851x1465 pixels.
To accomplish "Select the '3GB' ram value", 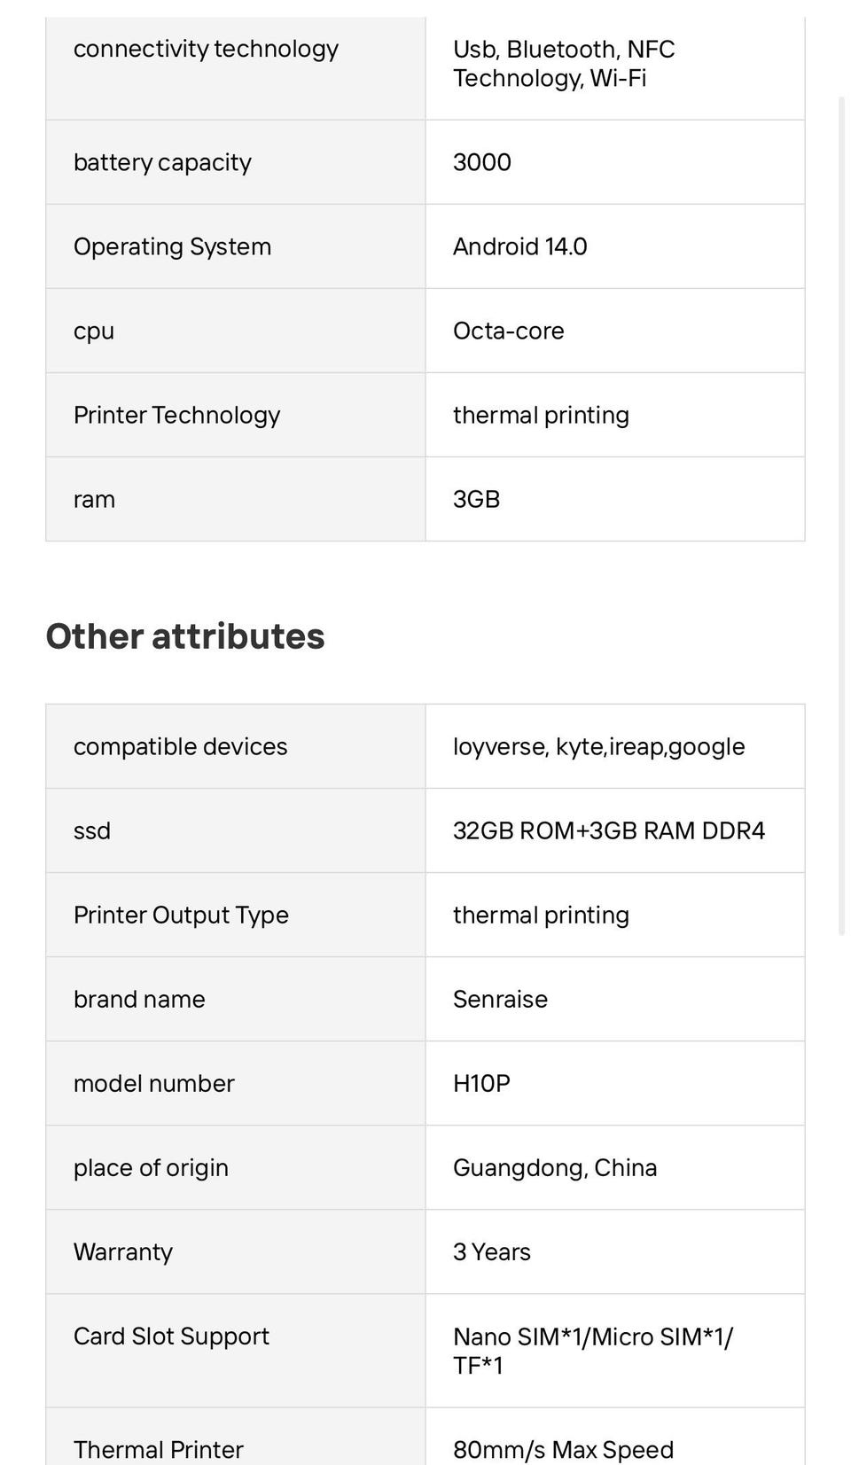I will (476, 499).
